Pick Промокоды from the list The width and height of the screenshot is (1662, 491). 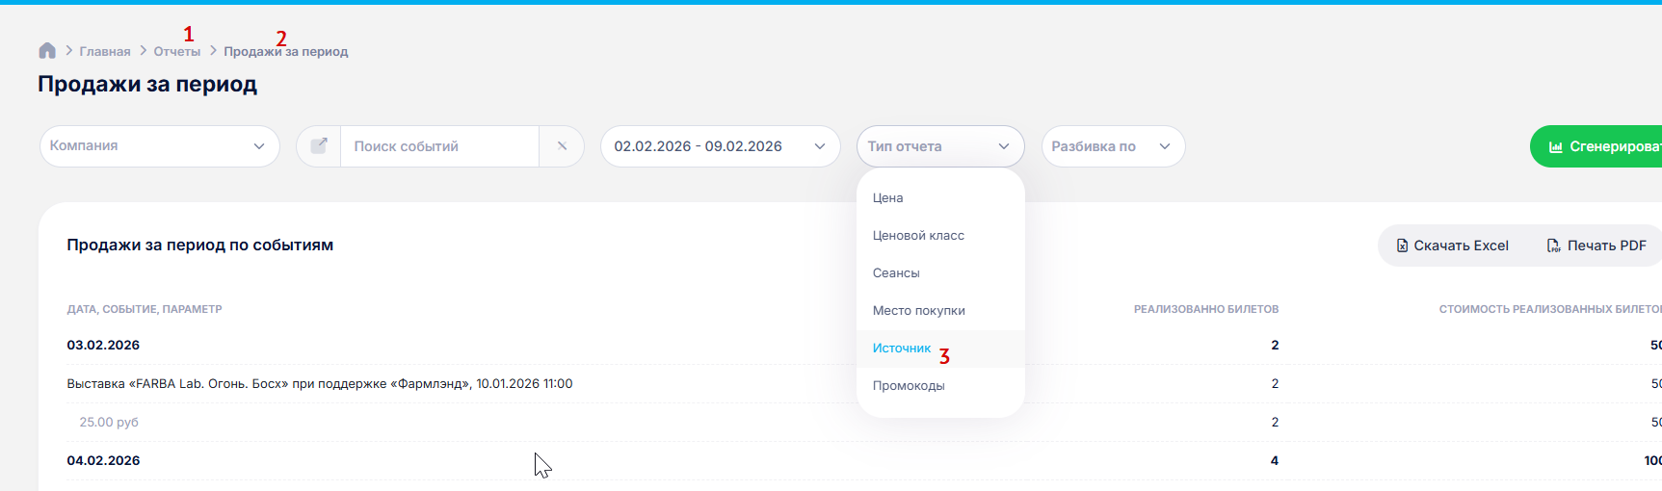[x=940, y=385]
